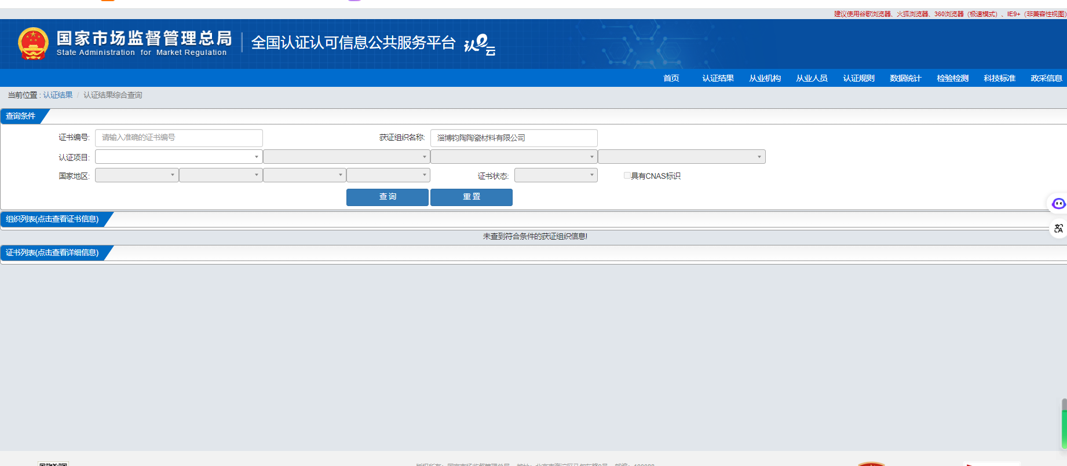Viewport: 1067px width, 466px height.
Task: Click the 查询条件 section header
Action: (x=21, y=116)
